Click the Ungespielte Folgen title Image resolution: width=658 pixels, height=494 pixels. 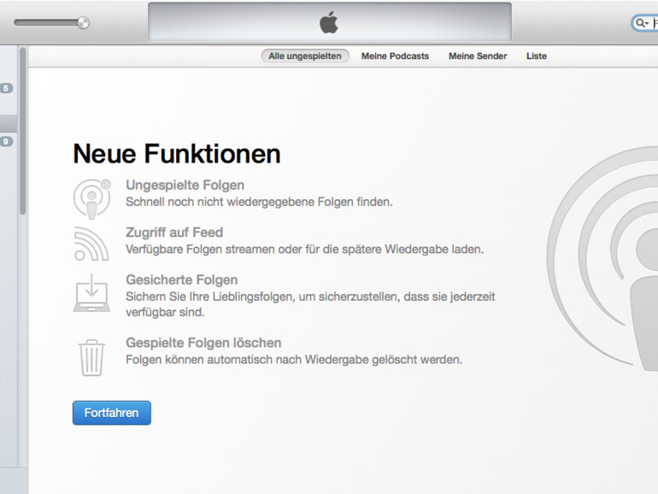tap(185, 185)
